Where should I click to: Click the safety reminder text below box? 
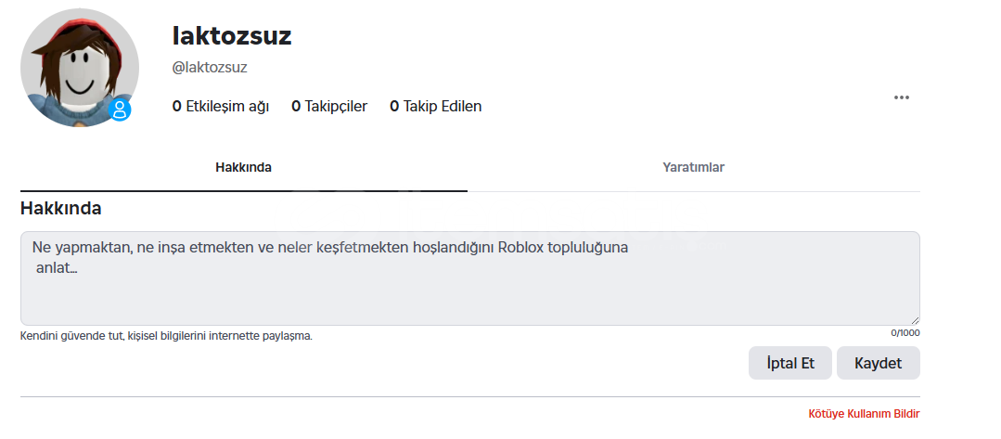coord(166,335)
